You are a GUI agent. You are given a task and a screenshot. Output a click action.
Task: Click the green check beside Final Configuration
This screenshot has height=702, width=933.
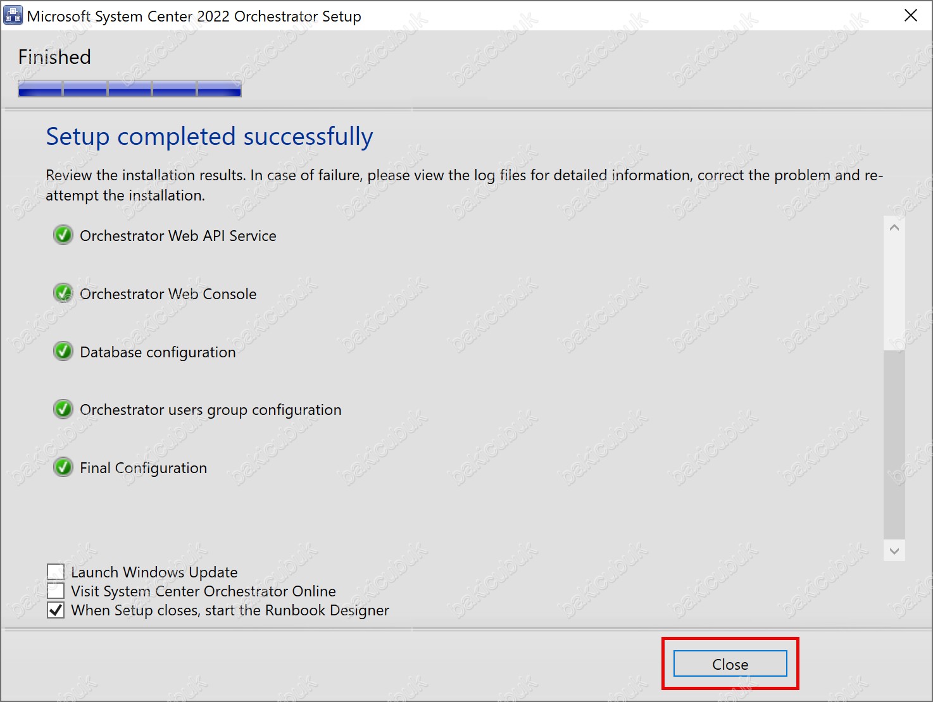[x=63, y=467]
